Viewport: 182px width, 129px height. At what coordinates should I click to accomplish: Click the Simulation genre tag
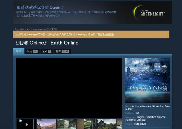pyautogui.click(x=158, y=106)
